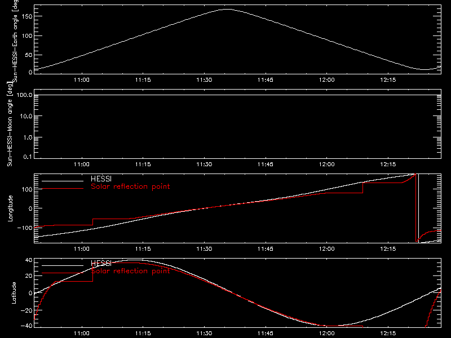Screen dimensions: 451x338
Task: Select 11:45 time tick below Latitude plot
Action: [x=266, y=333]
